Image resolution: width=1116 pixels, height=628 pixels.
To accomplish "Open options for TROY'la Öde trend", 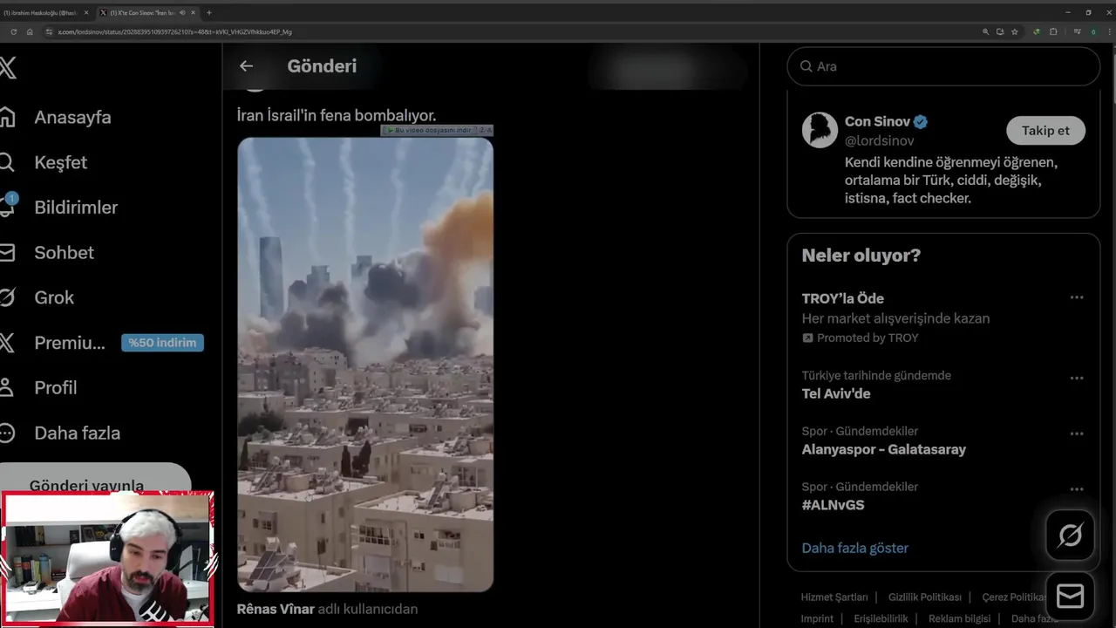I will tap(1077, 297).
